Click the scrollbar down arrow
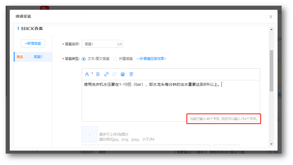The image size is (293, 165). (x=272, y=144)
